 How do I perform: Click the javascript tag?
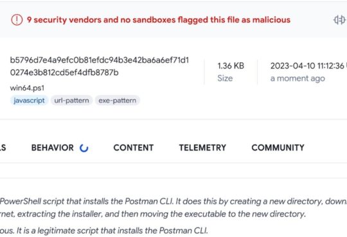click(x=29, y=101)
